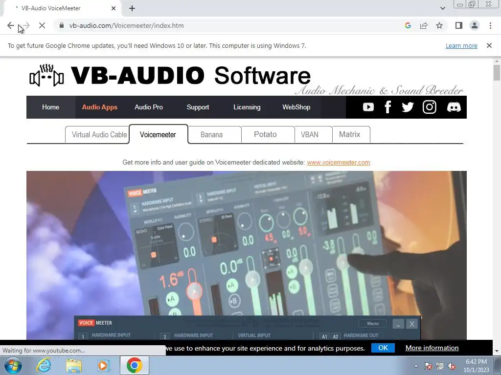Bookmark this page with the star
The image size is (501, 375).
point(439,25)
